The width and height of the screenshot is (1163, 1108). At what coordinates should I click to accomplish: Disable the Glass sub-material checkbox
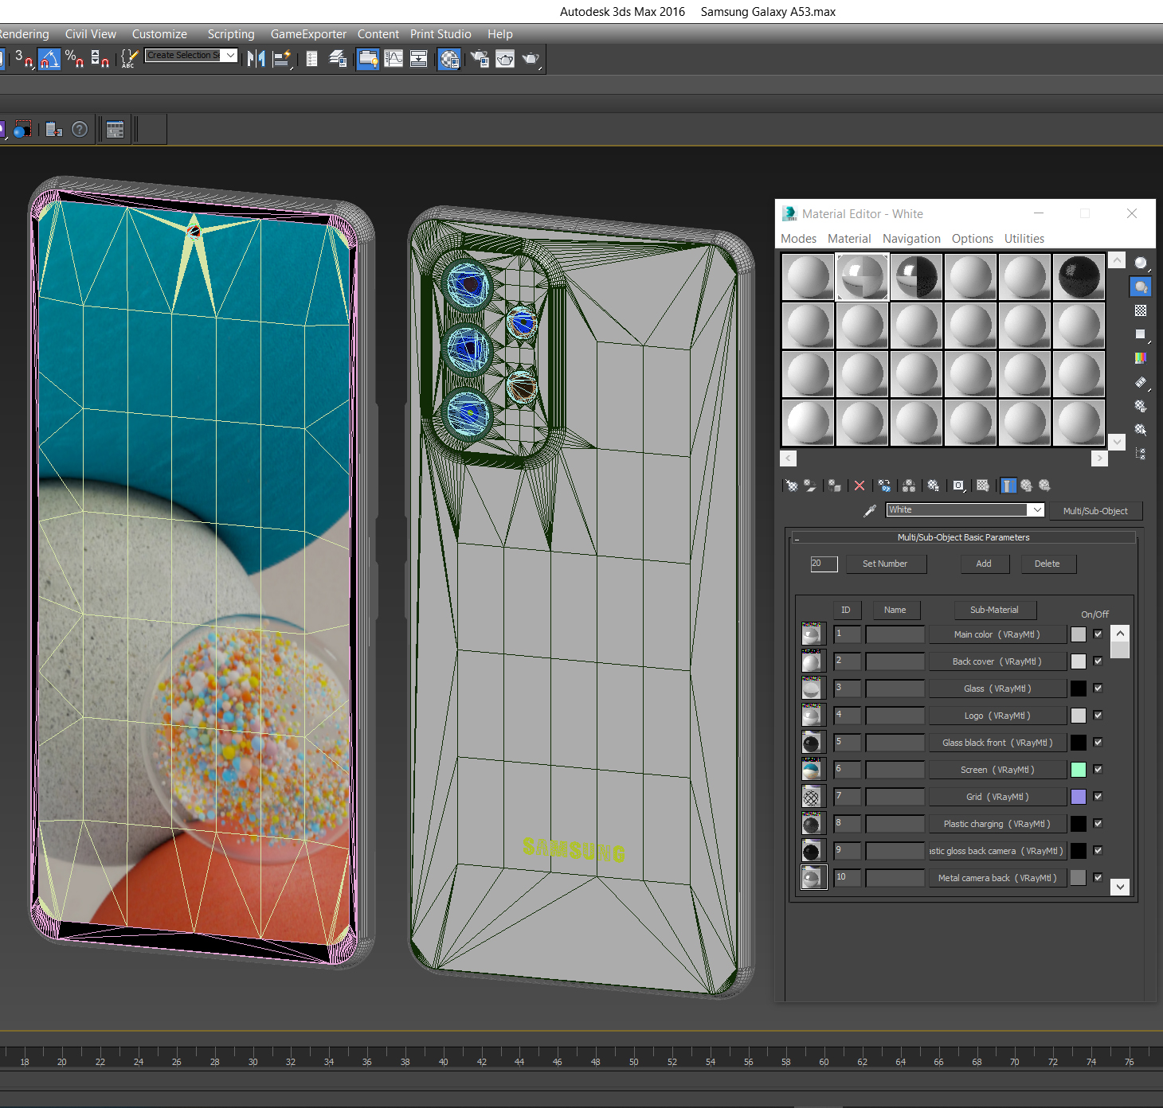[x=1098, y=689]
